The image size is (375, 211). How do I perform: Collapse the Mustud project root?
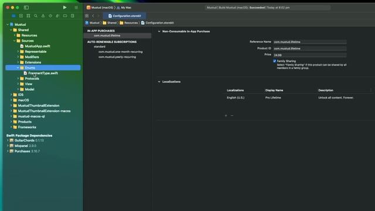point(8,25)
